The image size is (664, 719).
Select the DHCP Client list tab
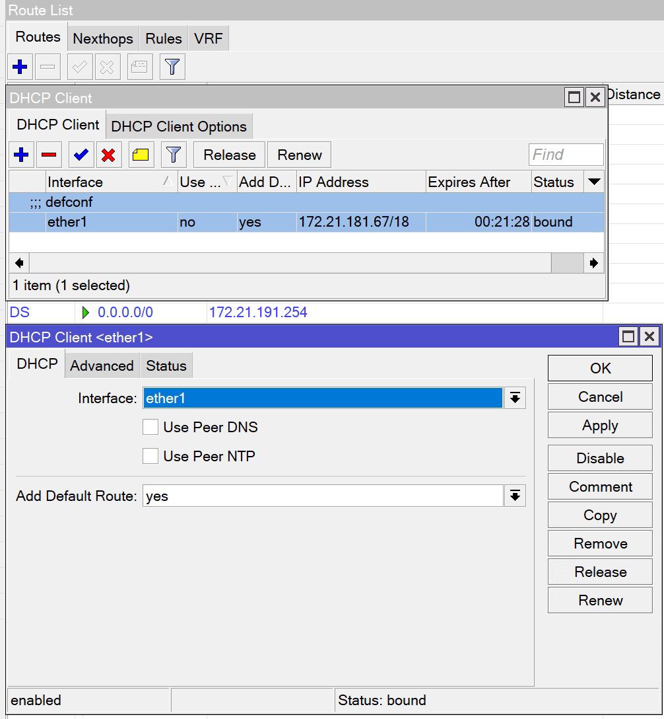pos(57,125)
